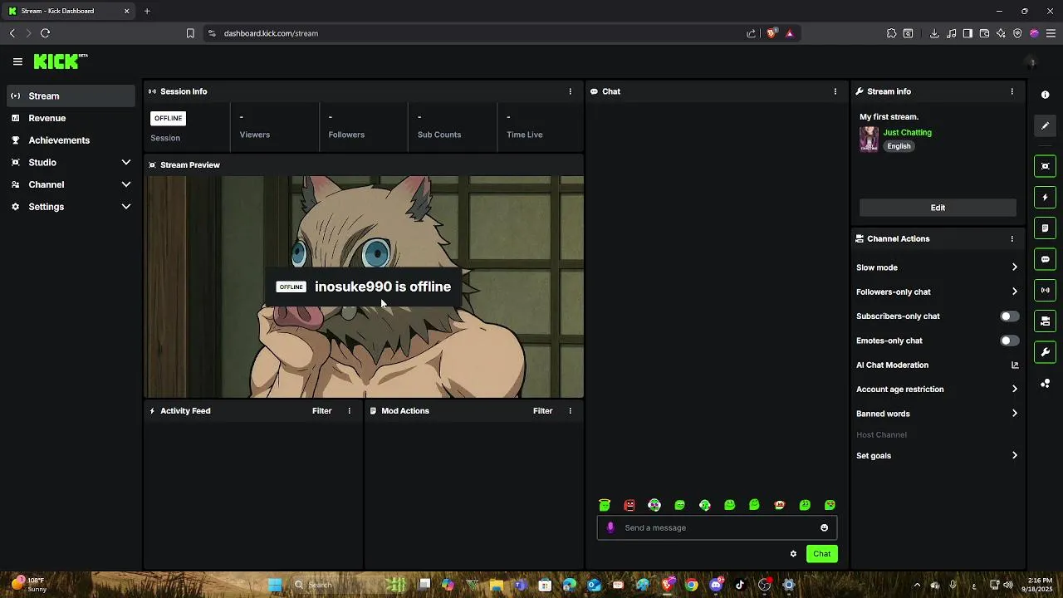1063x598 pixels.
Task: Toggle the Activity Feed lightning widget icon
Action: (x=1045, y=197)
